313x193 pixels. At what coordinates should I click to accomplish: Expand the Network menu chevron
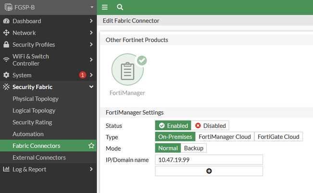pos(91,33)
